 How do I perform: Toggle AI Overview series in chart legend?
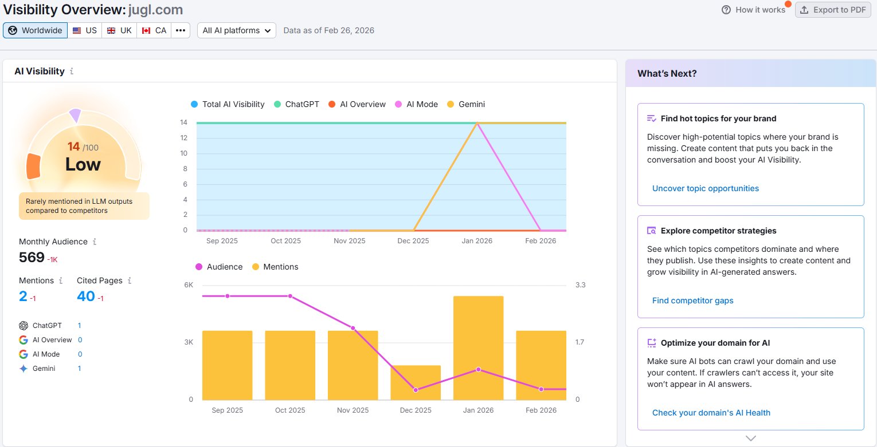357,104
